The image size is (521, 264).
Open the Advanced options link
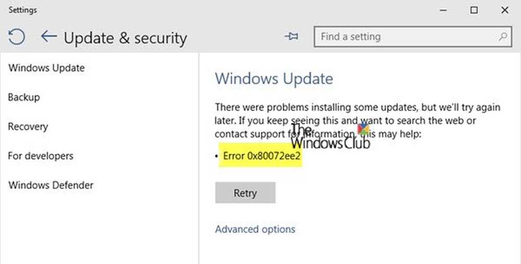[x=255, y=229]
